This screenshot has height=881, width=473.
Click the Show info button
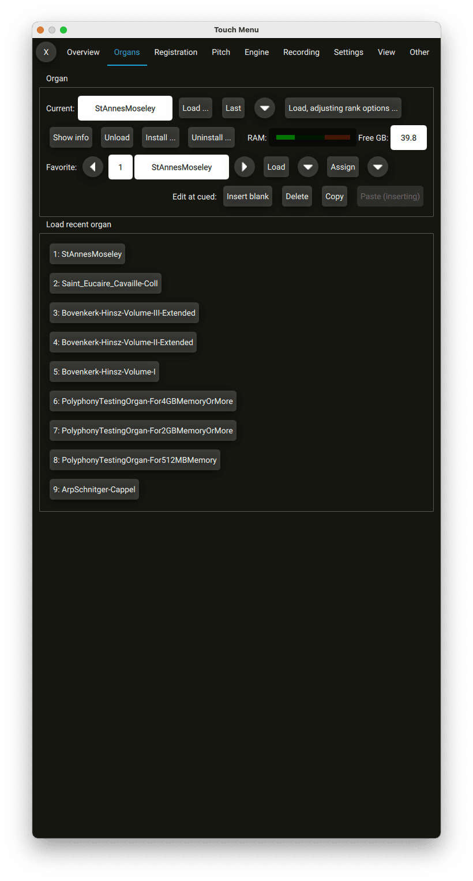(71, 137)
